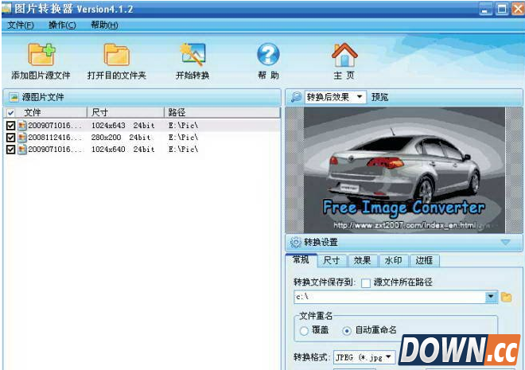
Task: Open the c:\ save path dropdown arrow
Action: [491, 297]
